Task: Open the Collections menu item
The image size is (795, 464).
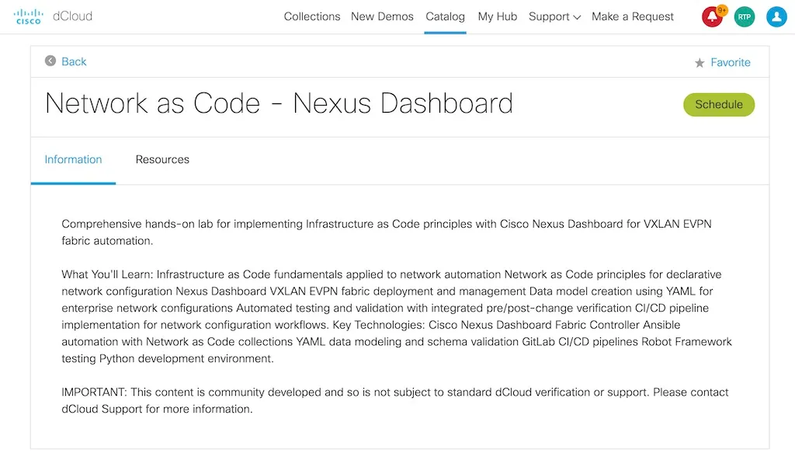Action: pyautogui.click(x=312, y=16)
